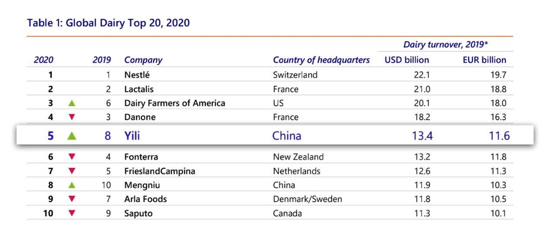Click the green up arrow in Yili row
This screenshot has width=551, height=233.
click(x=72, y=136)
